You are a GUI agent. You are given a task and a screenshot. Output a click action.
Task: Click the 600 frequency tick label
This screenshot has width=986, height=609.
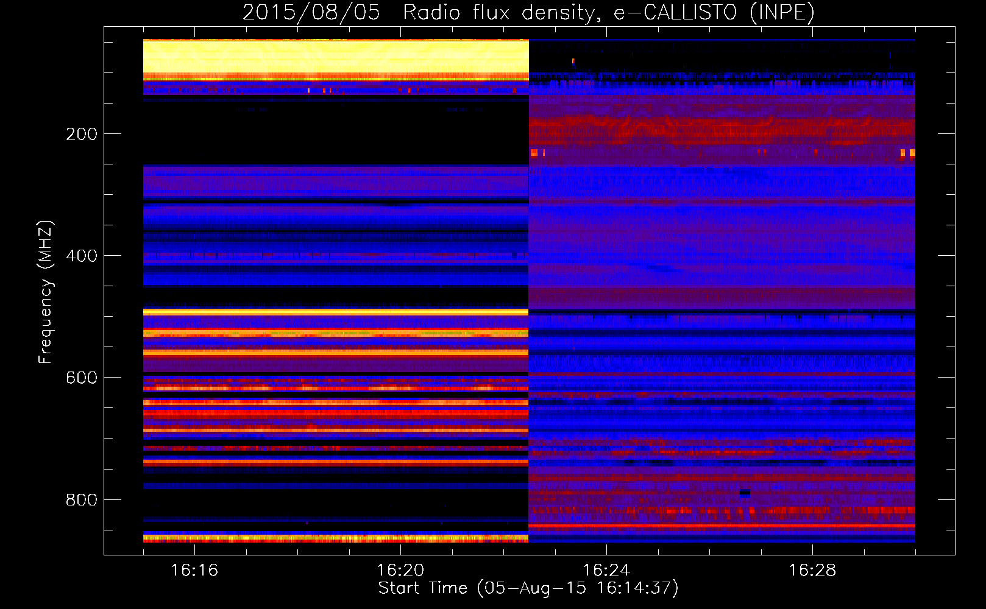point(82,378)
